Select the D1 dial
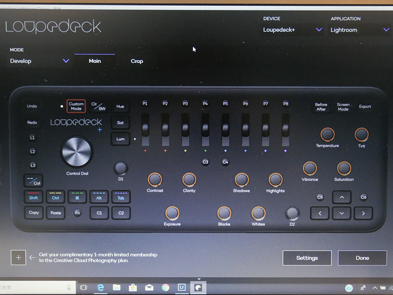Screen dimensions: 393x295 (x=120, y=168)
